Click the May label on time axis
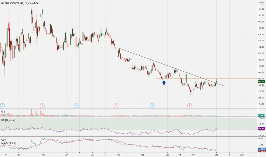Viewport: 266px width, 157px height. tap(43, 155)
